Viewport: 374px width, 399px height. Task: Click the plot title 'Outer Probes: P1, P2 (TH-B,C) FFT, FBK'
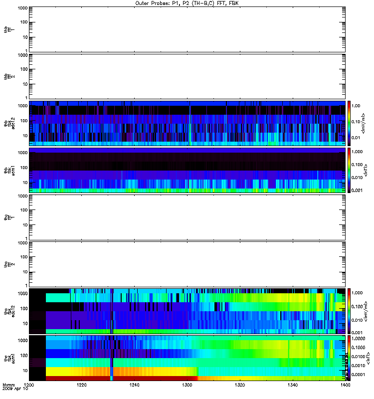(187, 3)
